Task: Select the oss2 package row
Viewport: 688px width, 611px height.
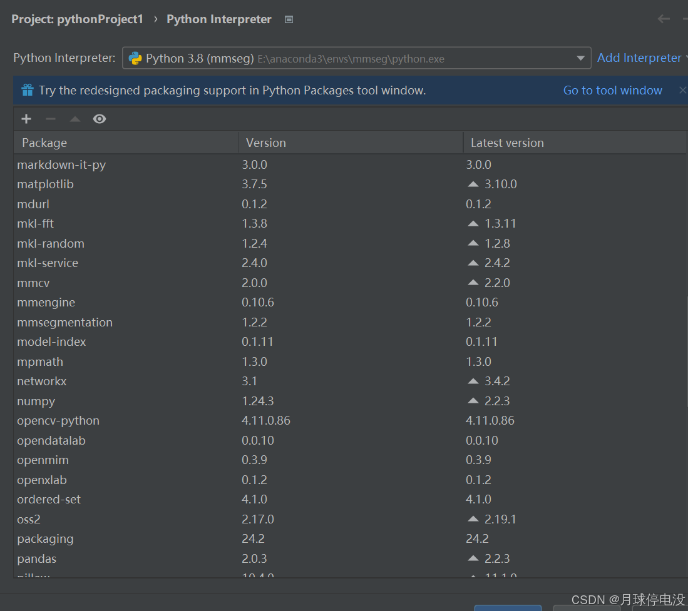Action: pyautogui.click(x=350, y=519)
